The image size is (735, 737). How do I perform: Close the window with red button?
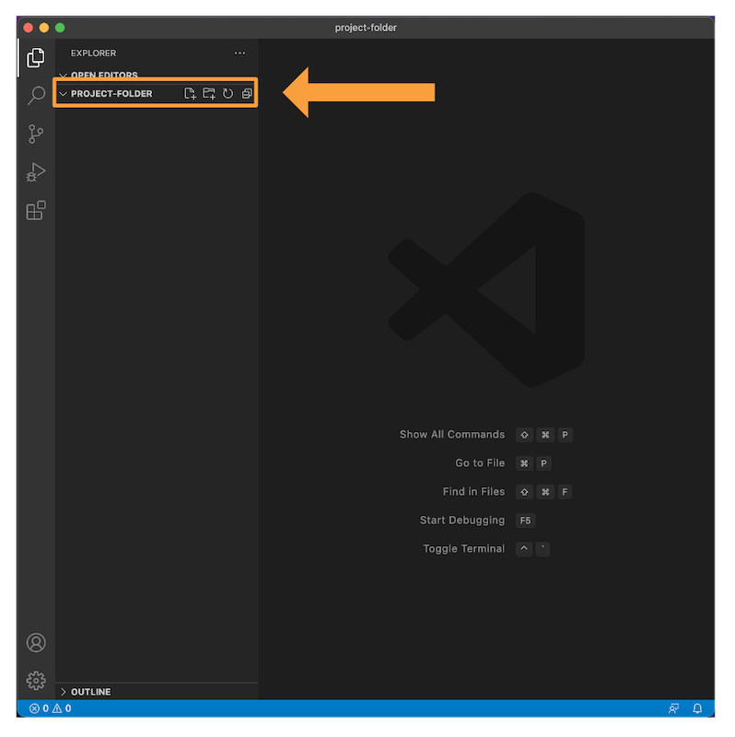pyautogui.click(x=29, y=28)
